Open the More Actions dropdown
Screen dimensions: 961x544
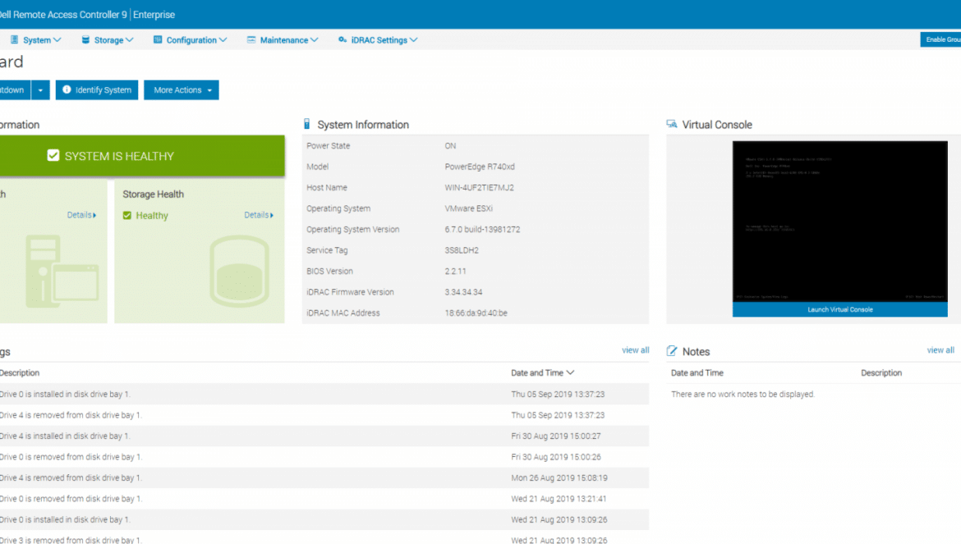(x=182, y=90)
